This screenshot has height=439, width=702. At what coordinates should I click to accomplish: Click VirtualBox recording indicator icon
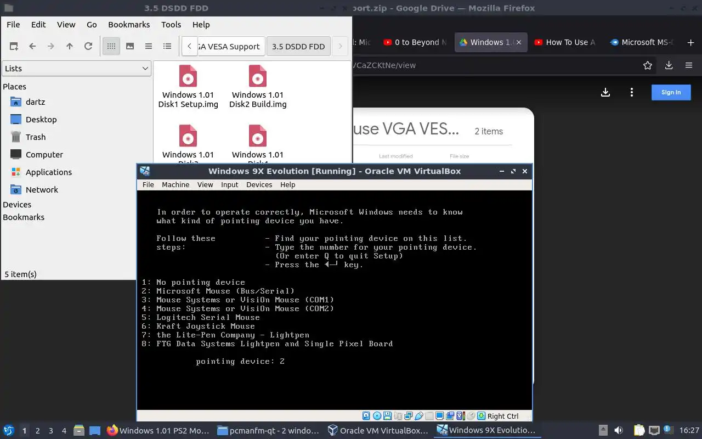coord(450,416)
